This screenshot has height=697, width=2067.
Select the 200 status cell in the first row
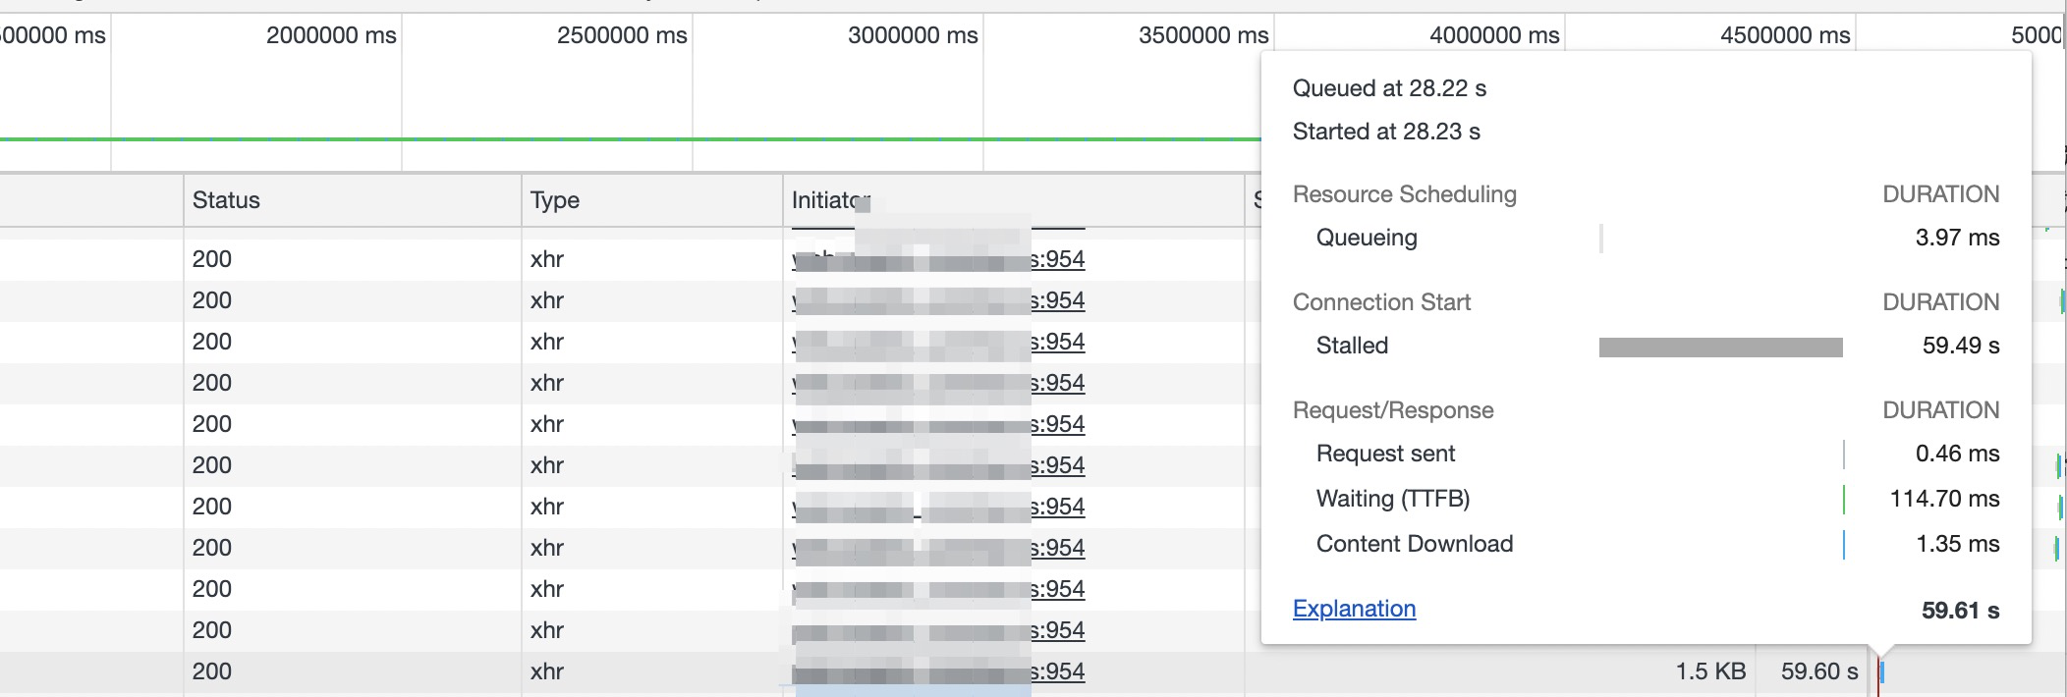tap(212, 259)
